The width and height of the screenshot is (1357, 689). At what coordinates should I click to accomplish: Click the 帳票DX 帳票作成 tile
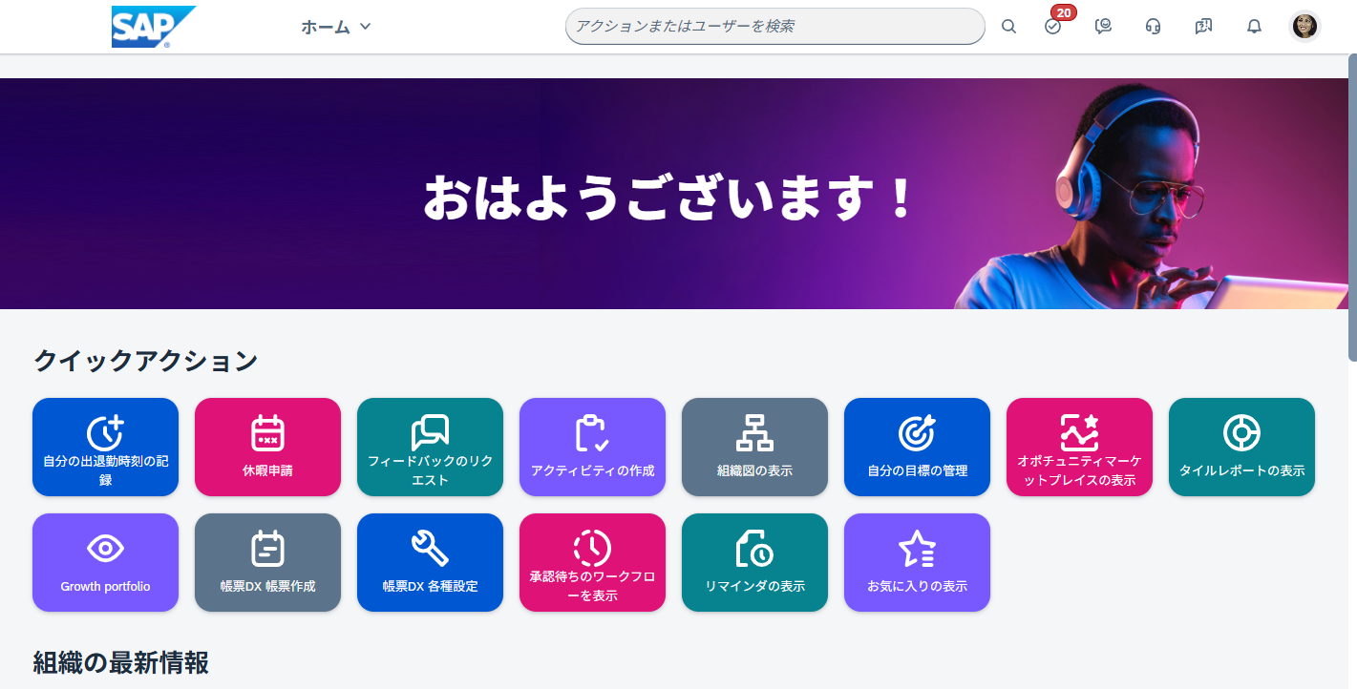pos(267,562)
